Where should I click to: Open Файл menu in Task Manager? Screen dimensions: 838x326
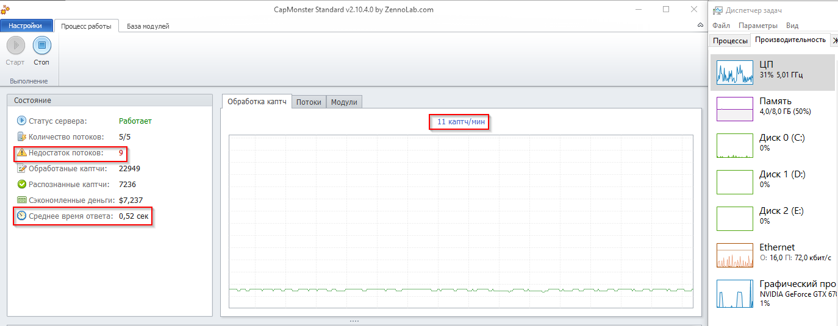(x=721, y=26)
